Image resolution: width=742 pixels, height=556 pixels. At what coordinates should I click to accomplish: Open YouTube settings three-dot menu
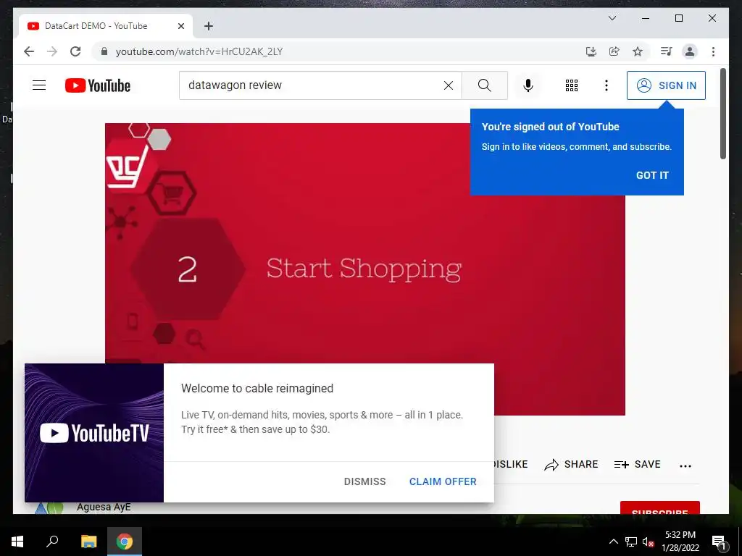click(x=606, y=85)
